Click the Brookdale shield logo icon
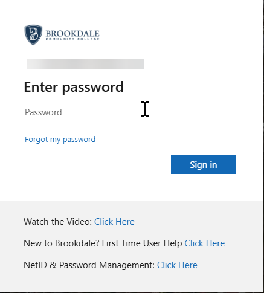264x293 pixels. pyautogui.click(x=33, y=35)
